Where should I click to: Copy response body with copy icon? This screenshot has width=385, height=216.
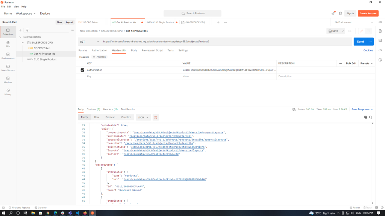pos(365,117)
